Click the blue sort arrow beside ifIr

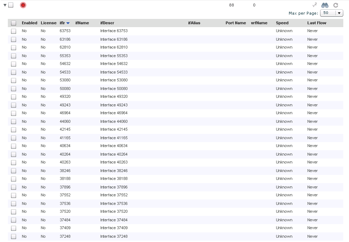tap(68, 23)
